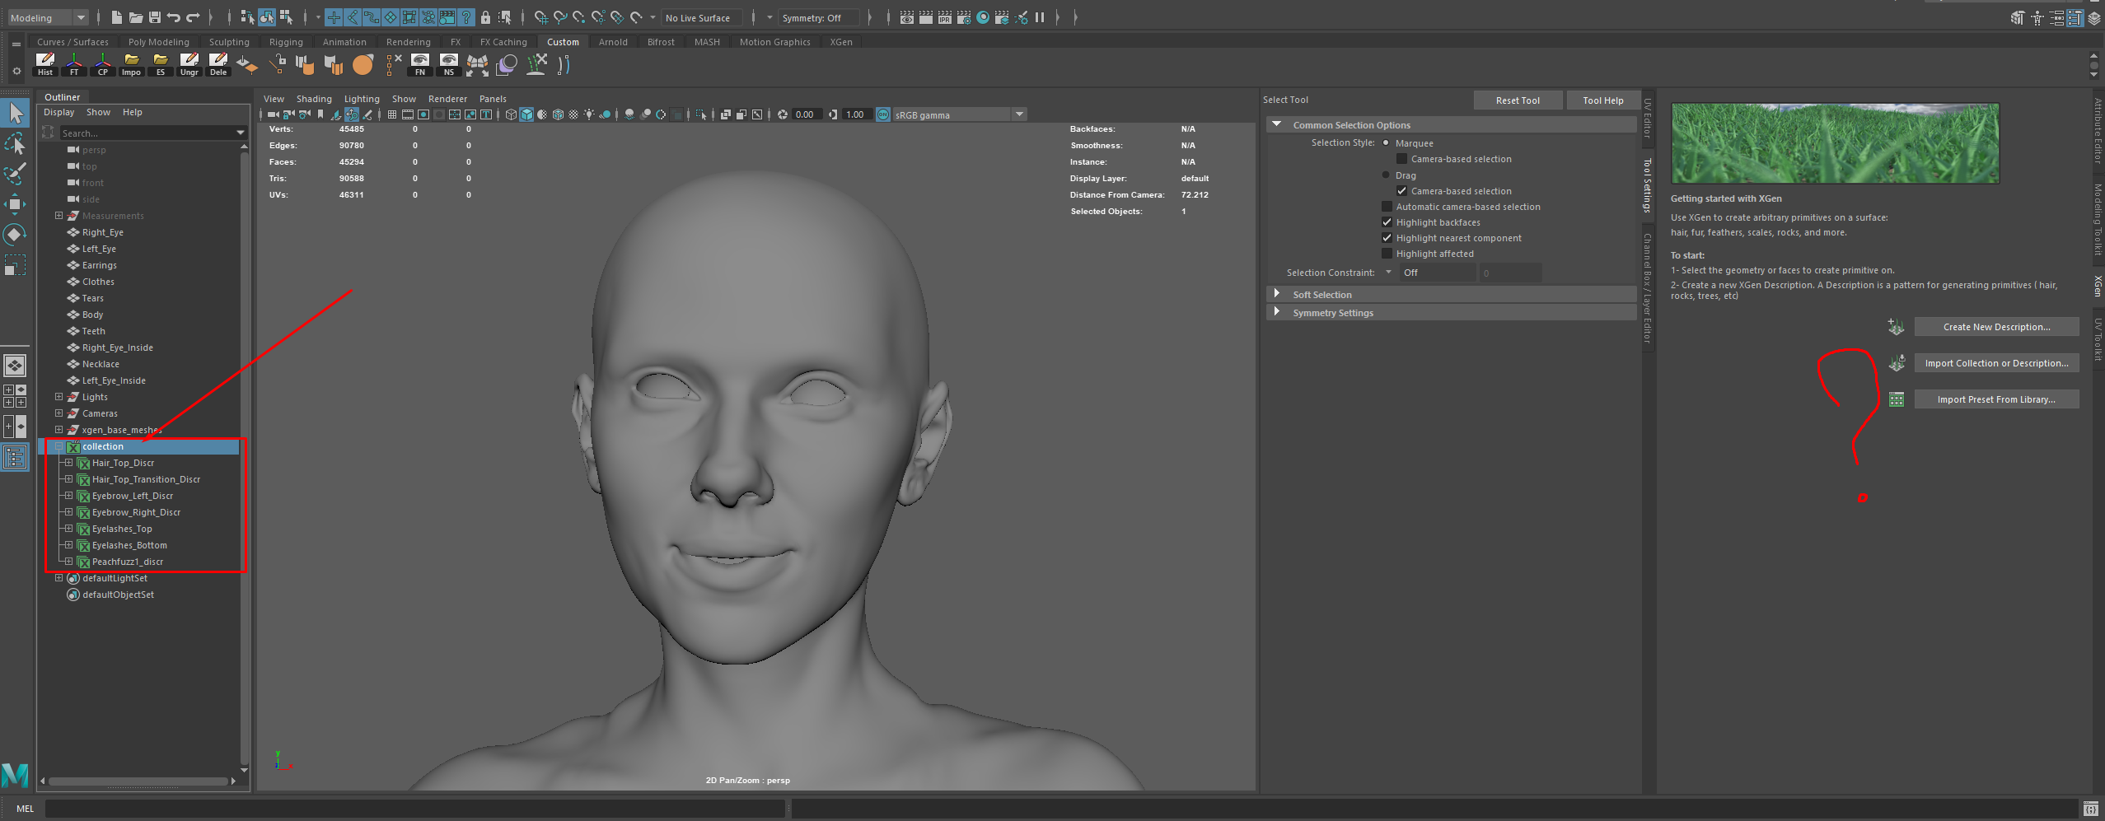2105x821 pixels.
Task: Click No Live Surface field
Action: [701, 17]
